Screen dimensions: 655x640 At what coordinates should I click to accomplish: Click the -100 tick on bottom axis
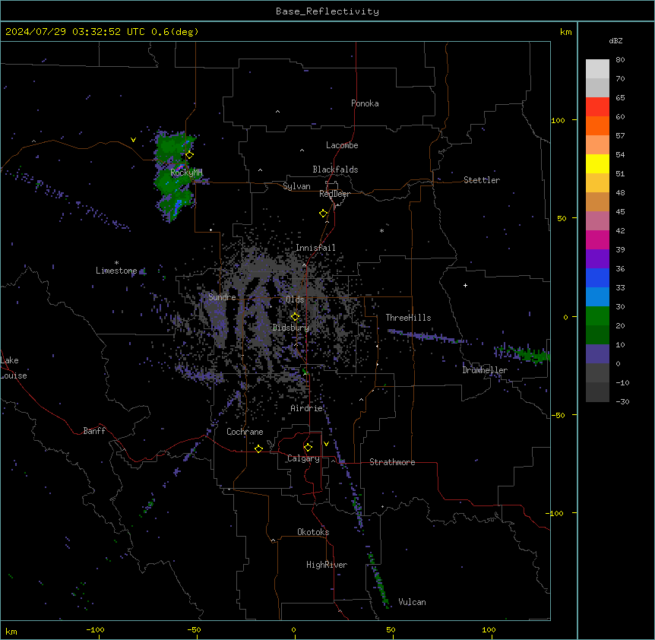tap(95, 629)
